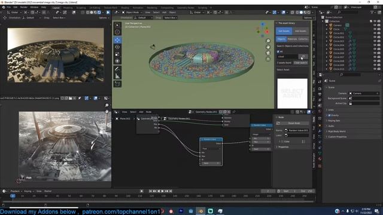383x215 pixels.
Task: Hide the Camera object via its eye icon
Action: pos(375,25)
